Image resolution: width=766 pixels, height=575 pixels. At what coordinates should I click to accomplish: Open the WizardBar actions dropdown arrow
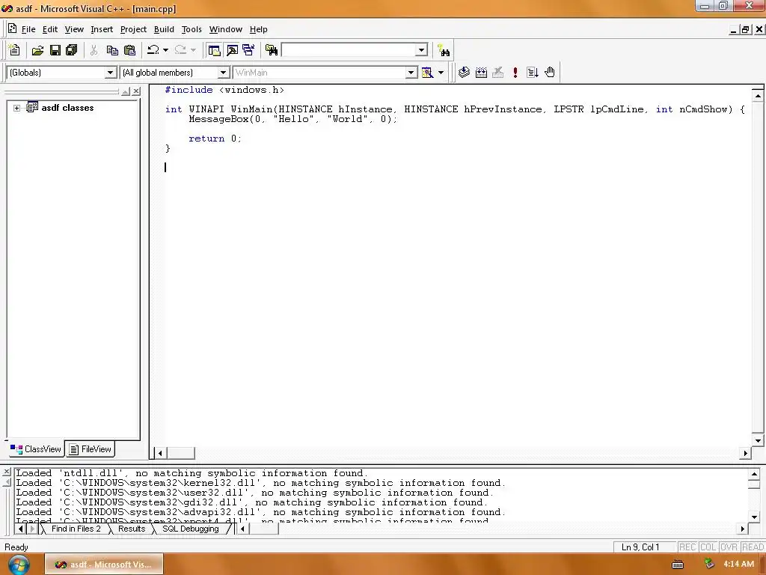point(441,73)
